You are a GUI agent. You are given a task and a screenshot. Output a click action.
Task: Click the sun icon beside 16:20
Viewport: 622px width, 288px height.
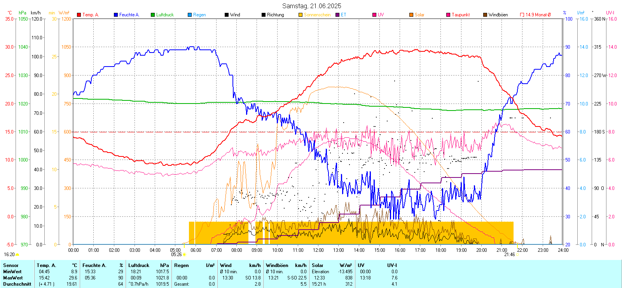point(17,255)
